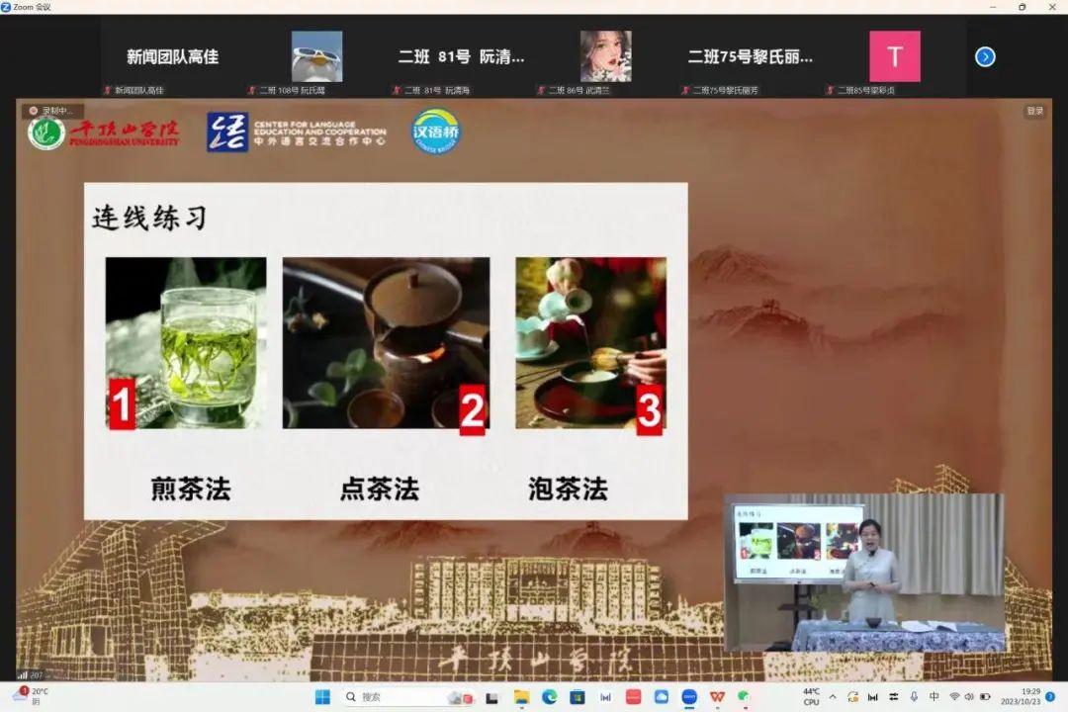
Task: Click the recording indicator in the corner
Action: click(51, 111)
